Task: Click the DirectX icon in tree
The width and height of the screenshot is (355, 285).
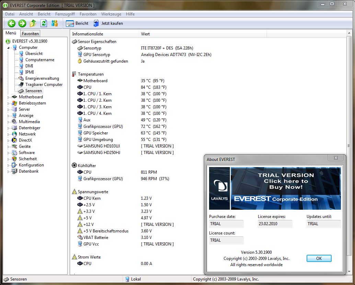Action: point(14,140)
